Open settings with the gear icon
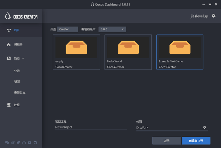 click(214, 16)
